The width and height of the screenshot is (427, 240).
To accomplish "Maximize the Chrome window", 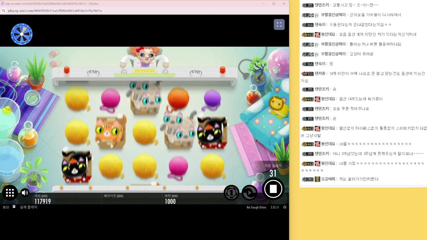I will [x=274, y=4].
